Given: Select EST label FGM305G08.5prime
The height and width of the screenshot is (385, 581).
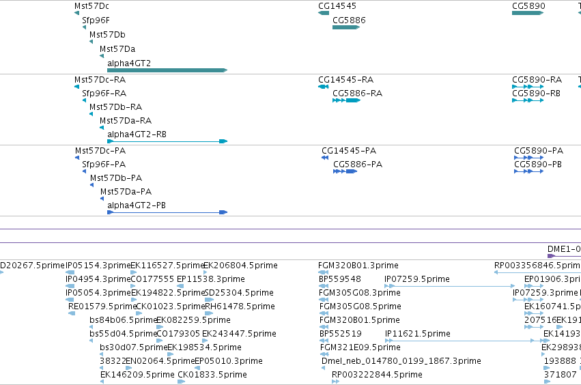Looking at the screenshot, I should pos(360,306).
